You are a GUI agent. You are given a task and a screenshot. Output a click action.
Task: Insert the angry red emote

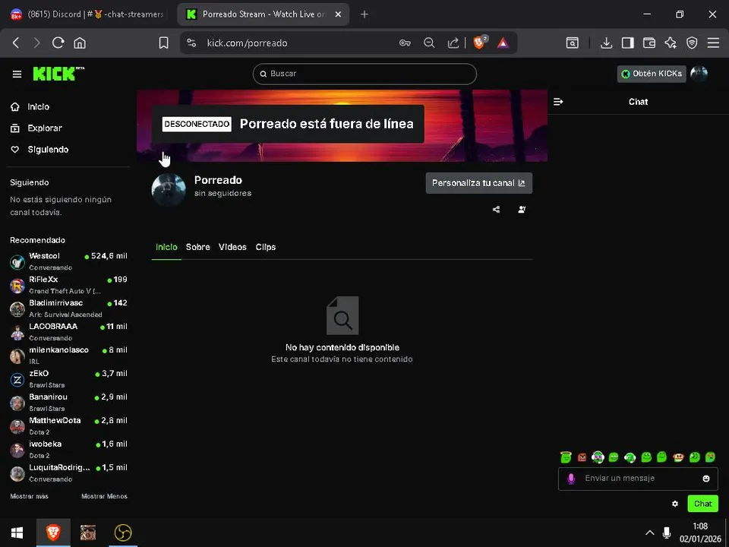click(x=582, y=457)
